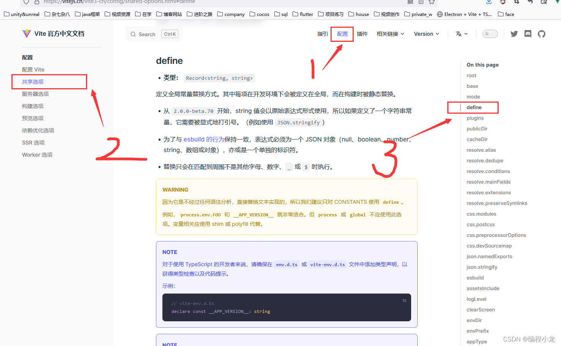The image size is (561, 346).
Task: Jump to resolve.alias in page outline
Action: coord(481,150)
